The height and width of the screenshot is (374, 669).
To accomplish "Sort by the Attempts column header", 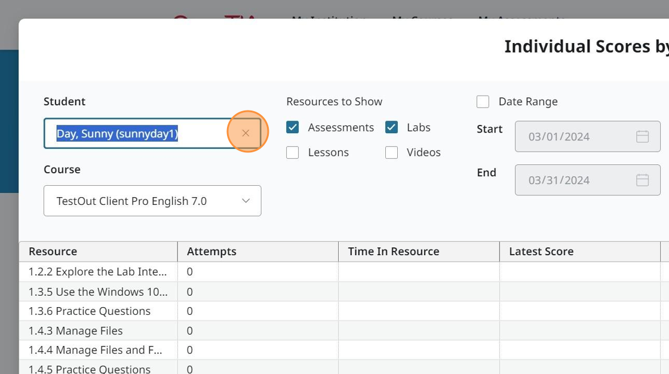I will click(x=211, y=252).
